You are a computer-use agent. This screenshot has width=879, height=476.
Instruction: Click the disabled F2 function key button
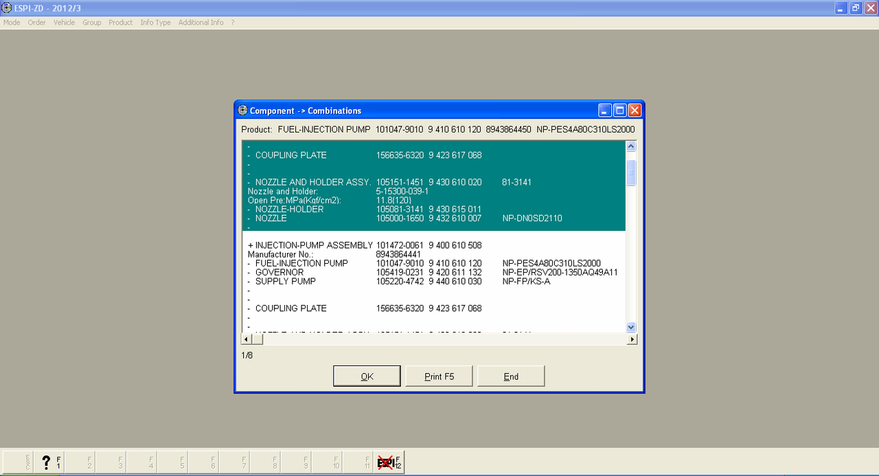[x=80, y=462]
